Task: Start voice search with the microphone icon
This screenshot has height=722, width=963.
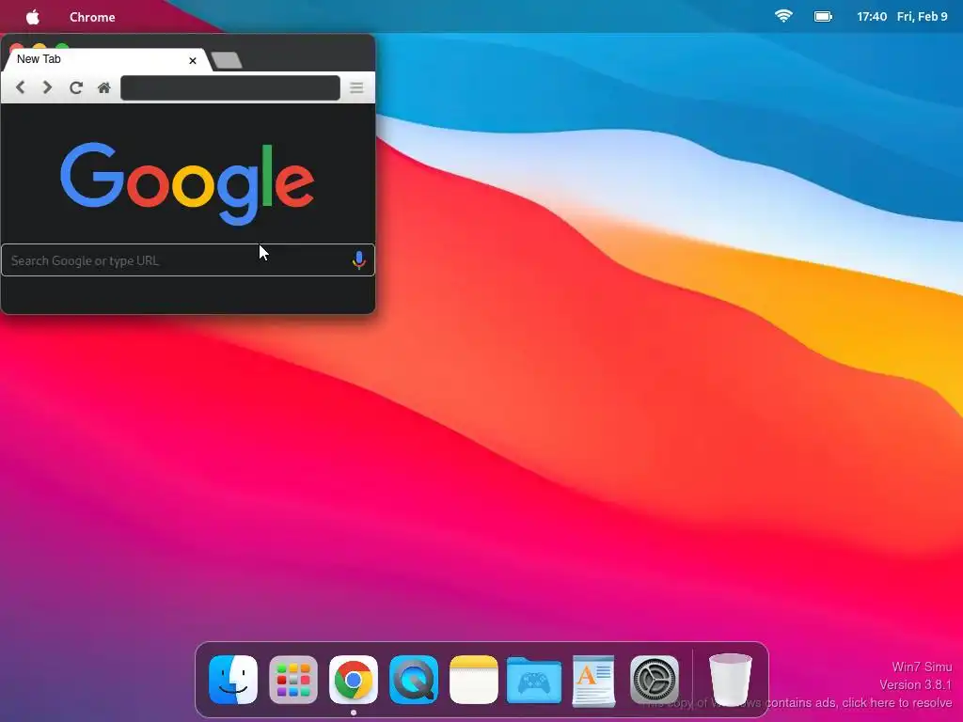Action: pyautogui.click(x=358, y=260)
